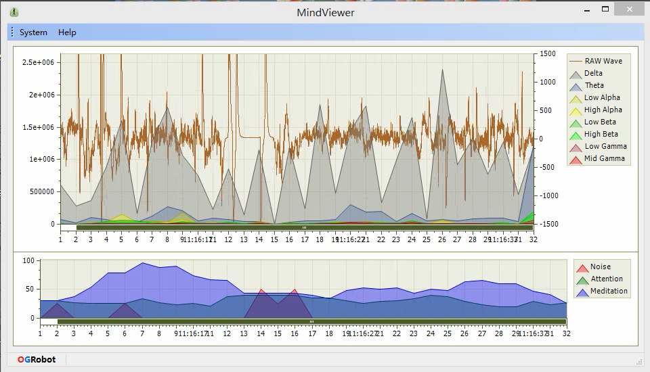Image resolution: width=650 pixels, height=372 pixels.
Task: Click the white gap left of upper chart scrollbar
Action: 68,227
